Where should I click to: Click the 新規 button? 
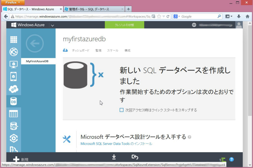(x=21, y=159)
